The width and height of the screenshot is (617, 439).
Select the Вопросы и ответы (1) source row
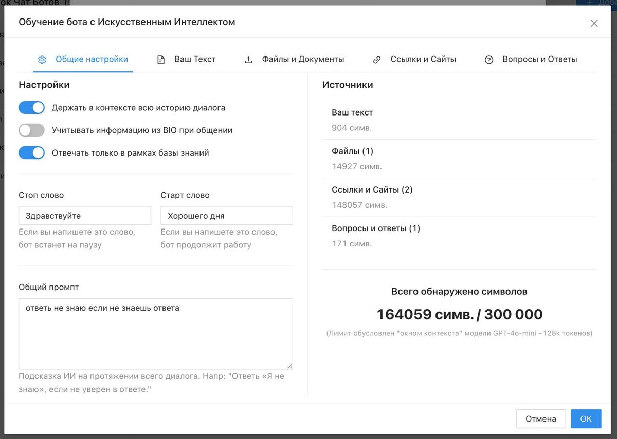point(460,236)
